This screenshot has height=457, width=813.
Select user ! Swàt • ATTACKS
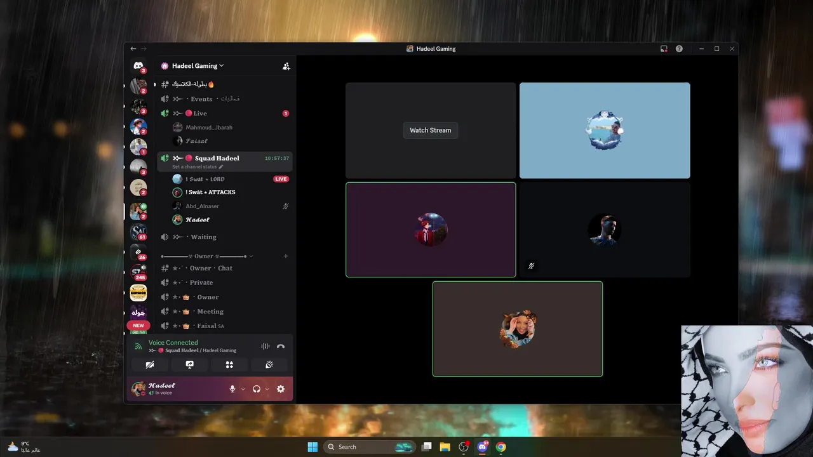210,192
